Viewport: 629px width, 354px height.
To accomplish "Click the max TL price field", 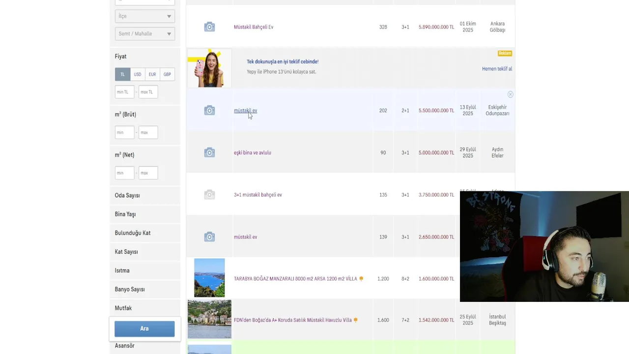I will [x=148, y=92].
